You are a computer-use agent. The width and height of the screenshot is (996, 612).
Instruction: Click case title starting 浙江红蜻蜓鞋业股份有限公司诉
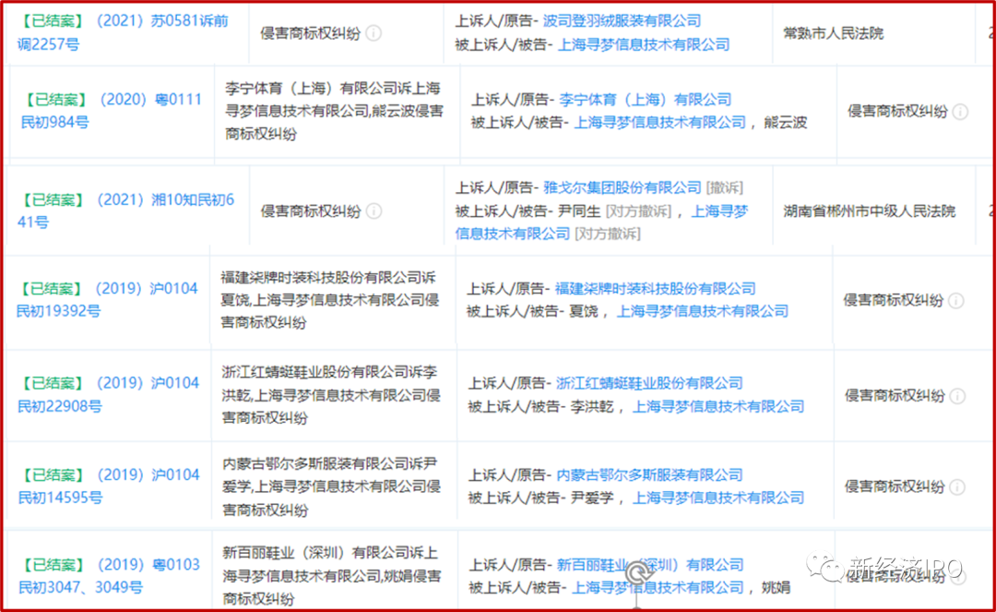[x=331, y=395]
